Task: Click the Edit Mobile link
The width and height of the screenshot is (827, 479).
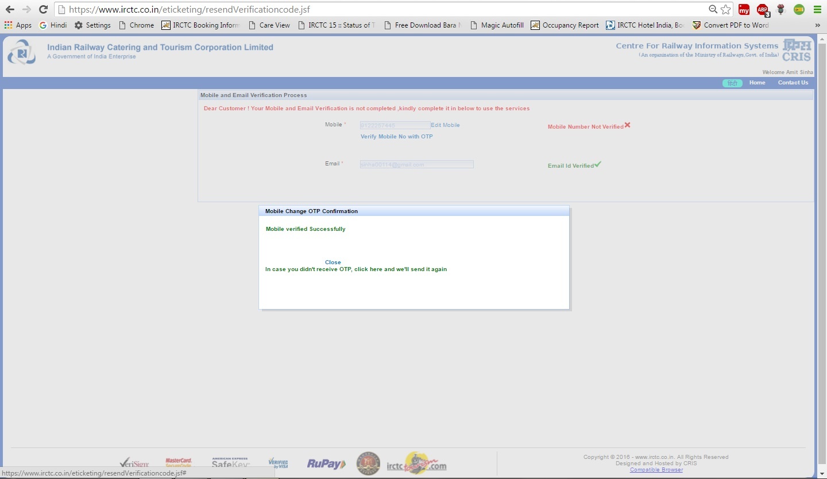Action: [446, 125]
